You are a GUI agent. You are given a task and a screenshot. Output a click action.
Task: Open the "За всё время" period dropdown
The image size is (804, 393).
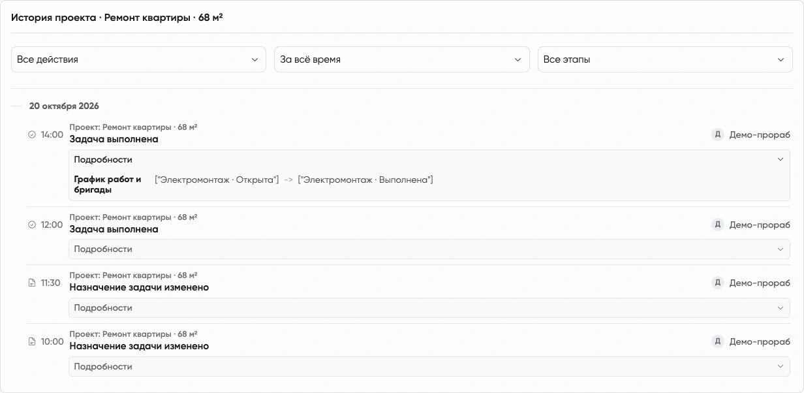coord(401,59)
